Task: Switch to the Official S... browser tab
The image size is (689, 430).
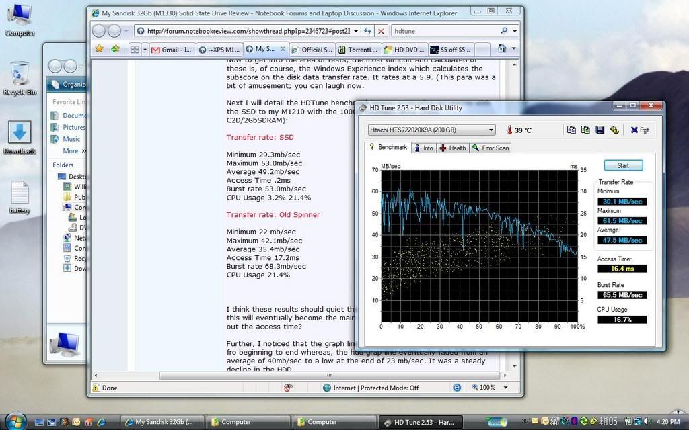Action: click(312, 50)
